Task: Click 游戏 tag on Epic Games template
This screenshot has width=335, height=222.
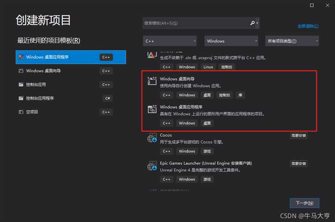Action: [207, 179]
